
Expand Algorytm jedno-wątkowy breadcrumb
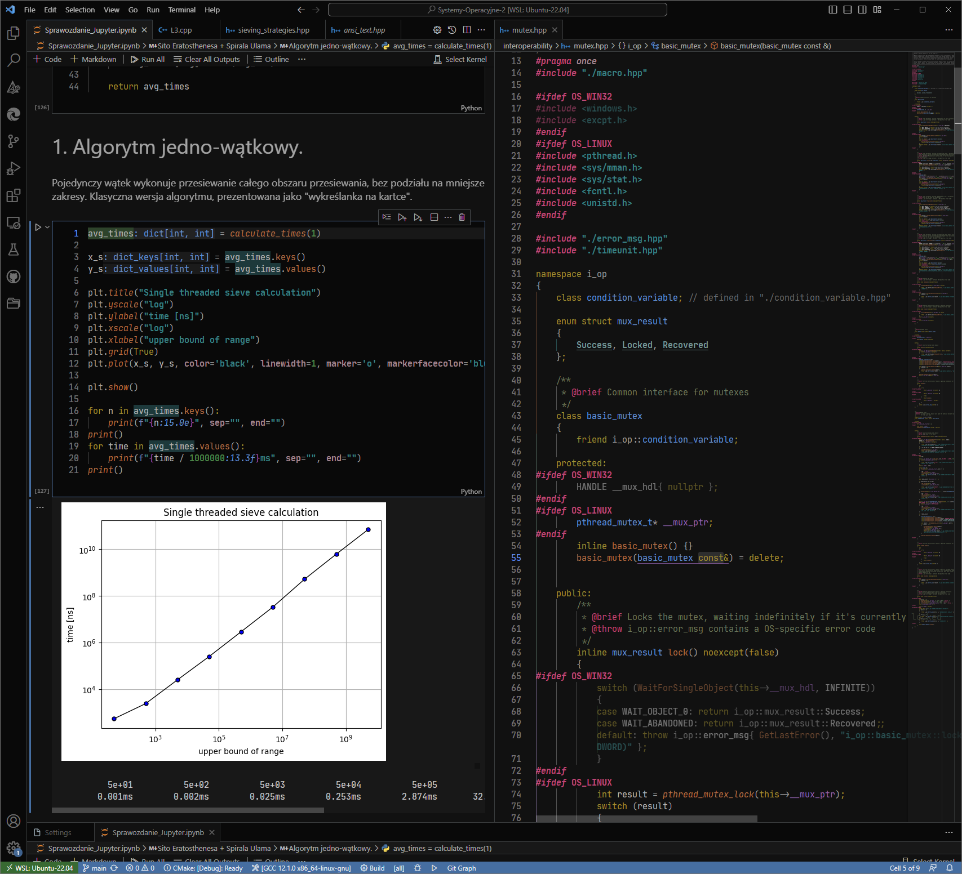(x=326, y=46)
